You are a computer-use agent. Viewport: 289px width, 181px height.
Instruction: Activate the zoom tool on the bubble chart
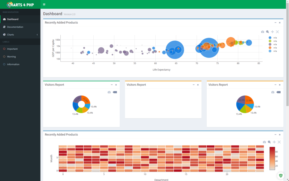point(268,32)
